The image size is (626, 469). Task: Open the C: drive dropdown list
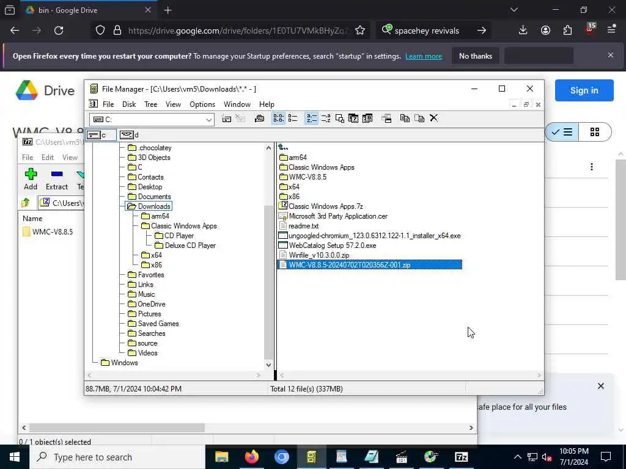click(209, 120)
